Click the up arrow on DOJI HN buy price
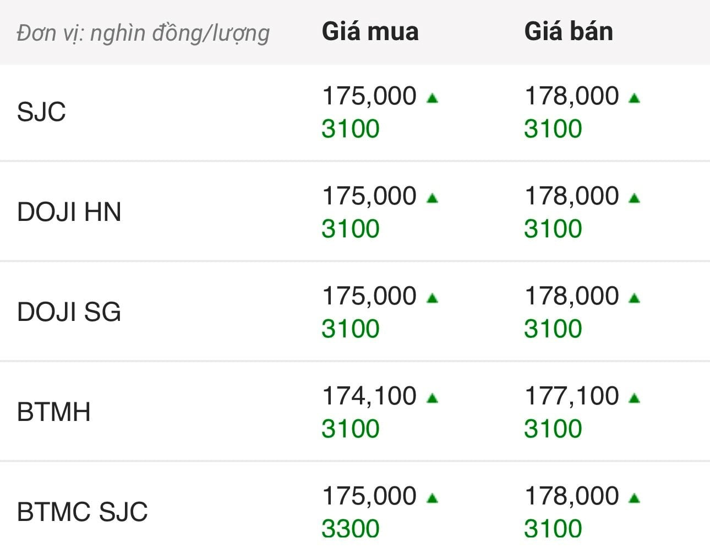710x549 pixels. (x=432, y=198)
